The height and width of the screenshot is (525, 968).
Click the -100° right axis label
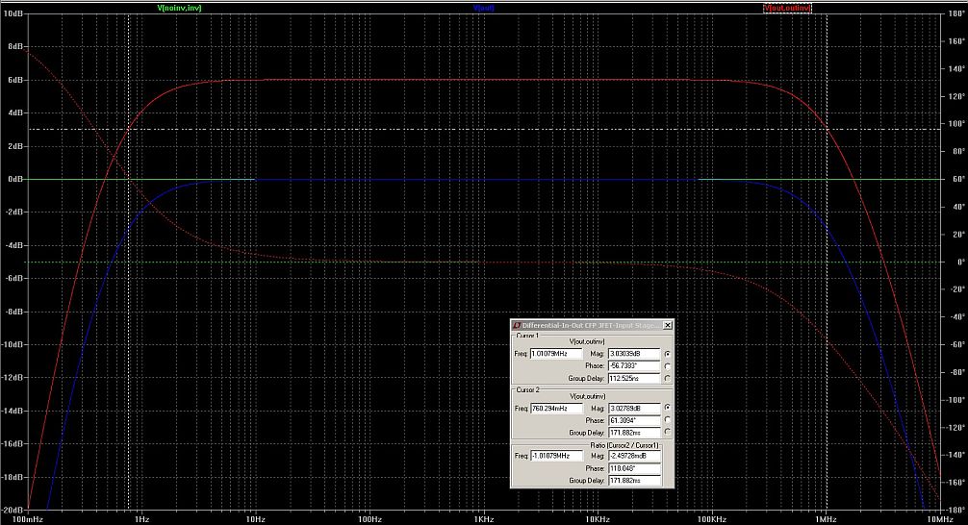point(955,400)
